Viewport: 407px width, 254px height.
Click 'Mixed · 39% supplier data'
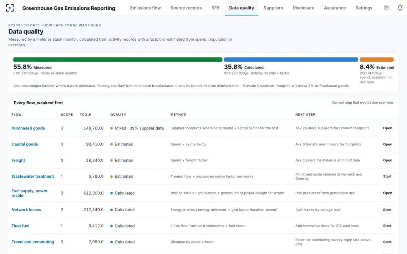click(x=137, y=128)
